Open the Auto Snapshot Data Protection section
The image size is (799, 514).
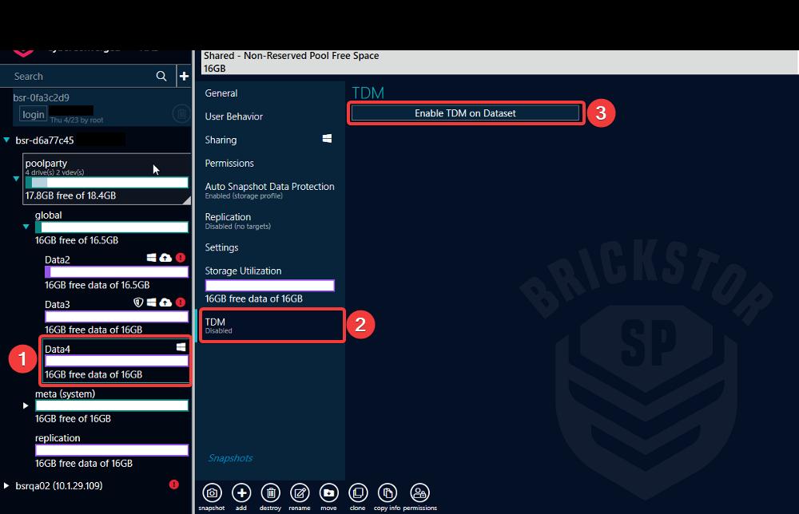(271, 186)
